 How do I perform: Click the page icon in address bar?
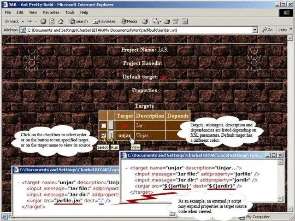click(x=23, y=30)
